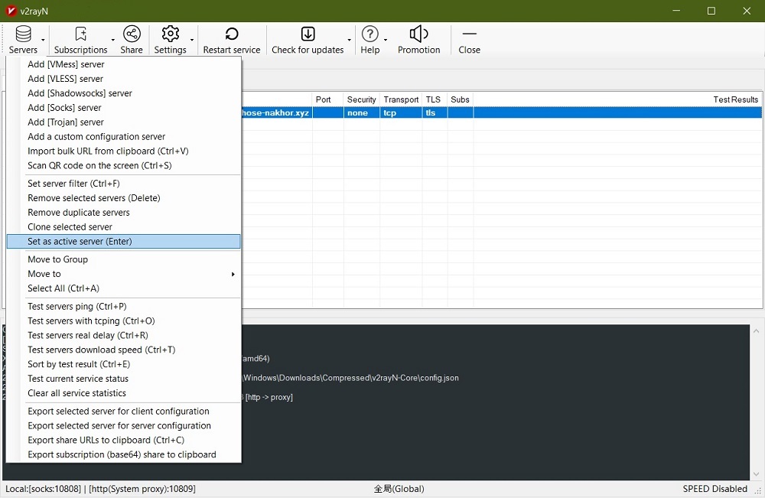765x498 pixels.
Task: Click the Restart service icon
Action: 231,34
